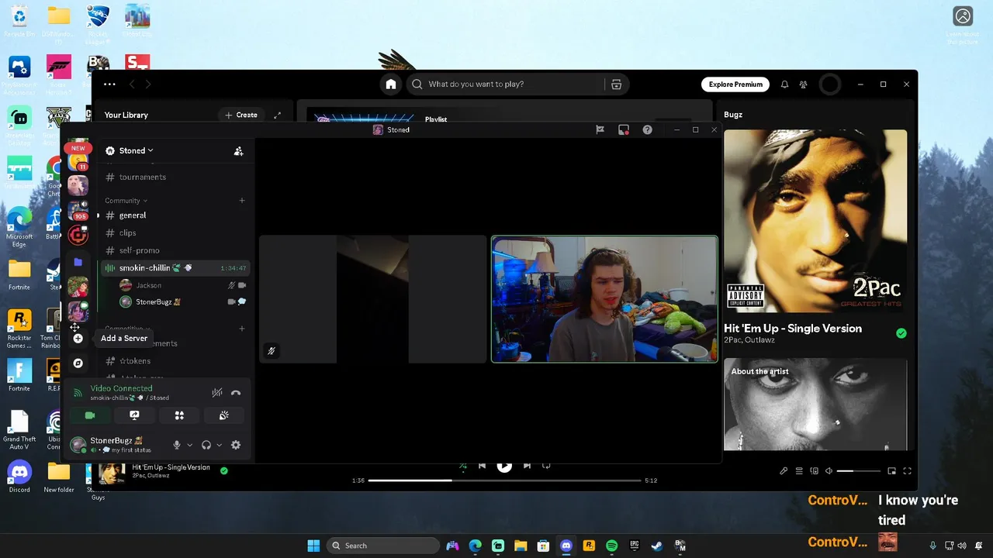Toggle Discord noise suppression

[217, 393]
